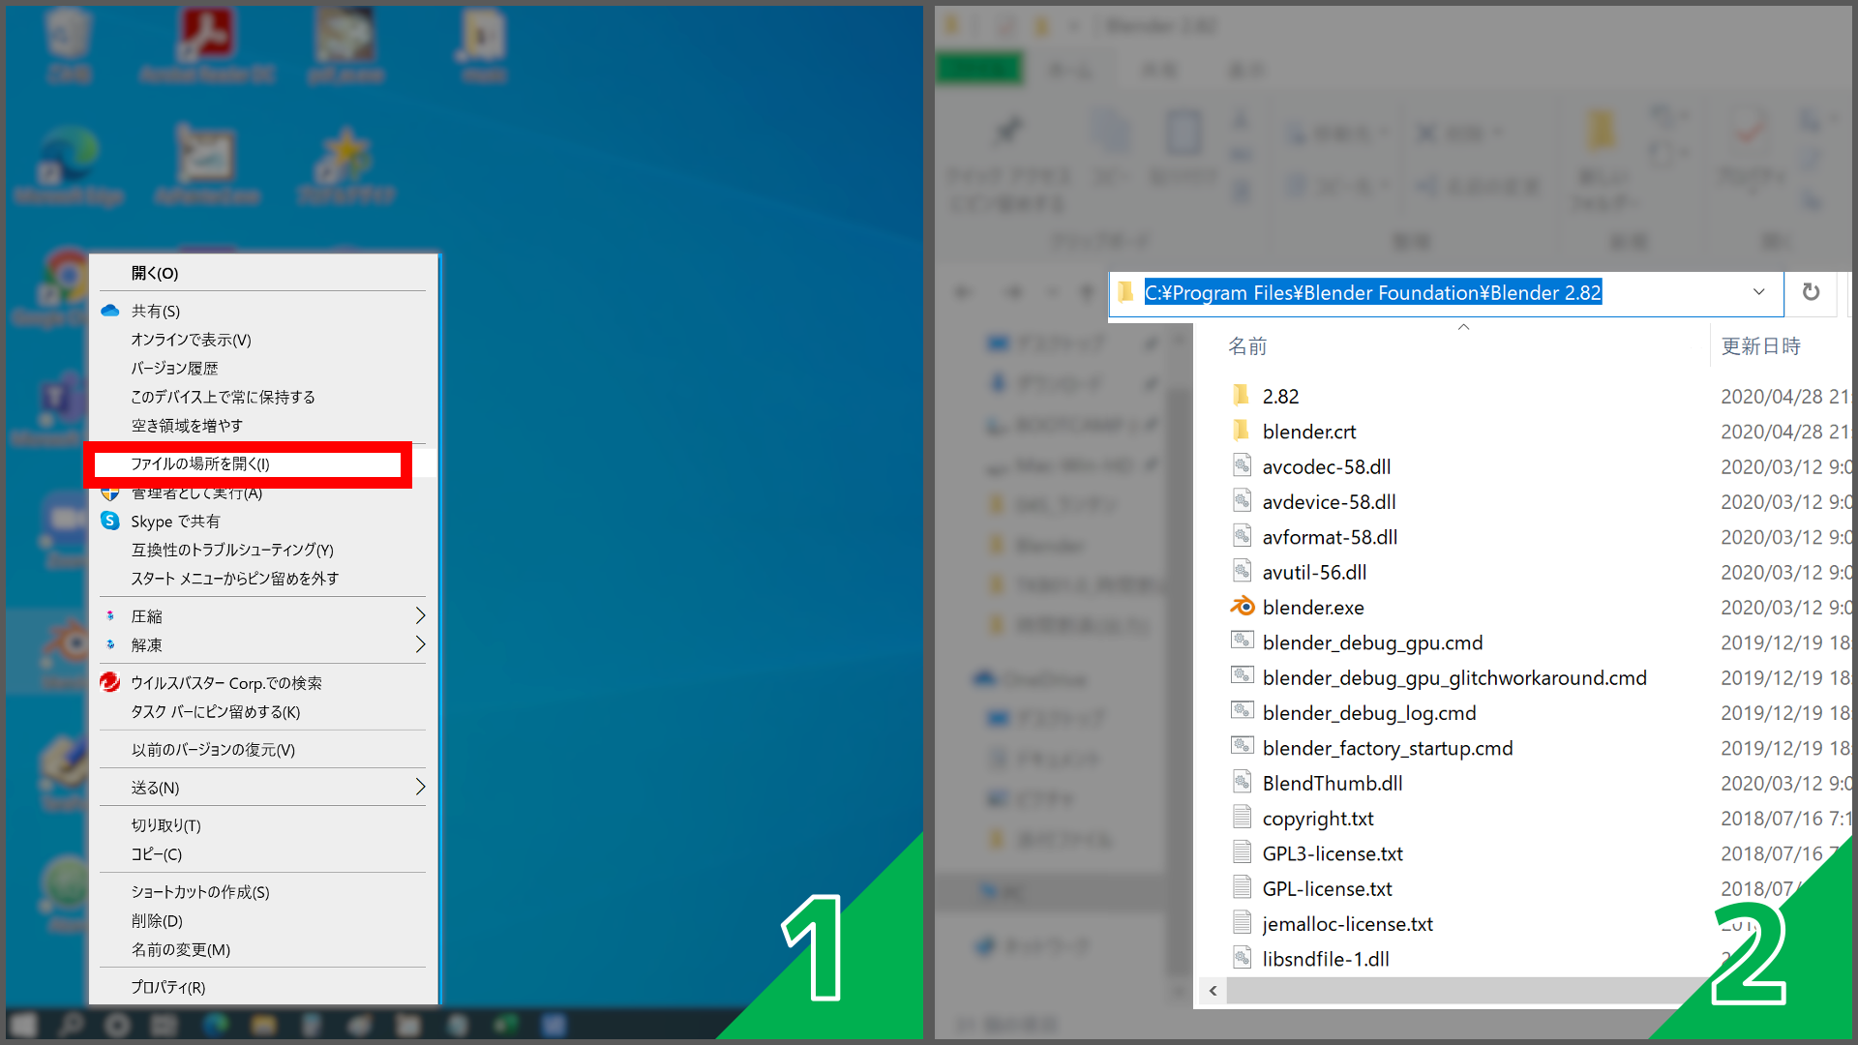Viewport: 1858px width, 1045px height.
Task: Click the file icon of avdevice-58.dll
Action: 1242,501
